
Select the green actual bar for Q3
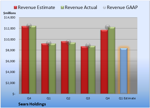pos(92,70)
